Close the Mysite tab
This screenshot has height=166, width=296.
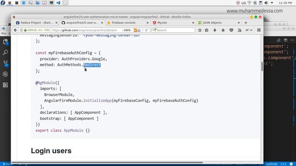(x=193, y=23)
